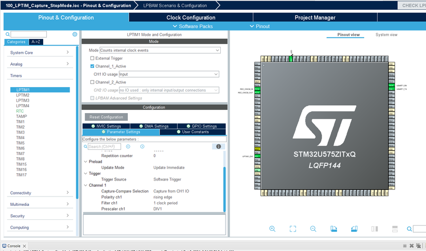This screenshot has width=426, height=251.
Task: Click the green RCC_OSC32_IN pin
Action: tap(257, 89)
